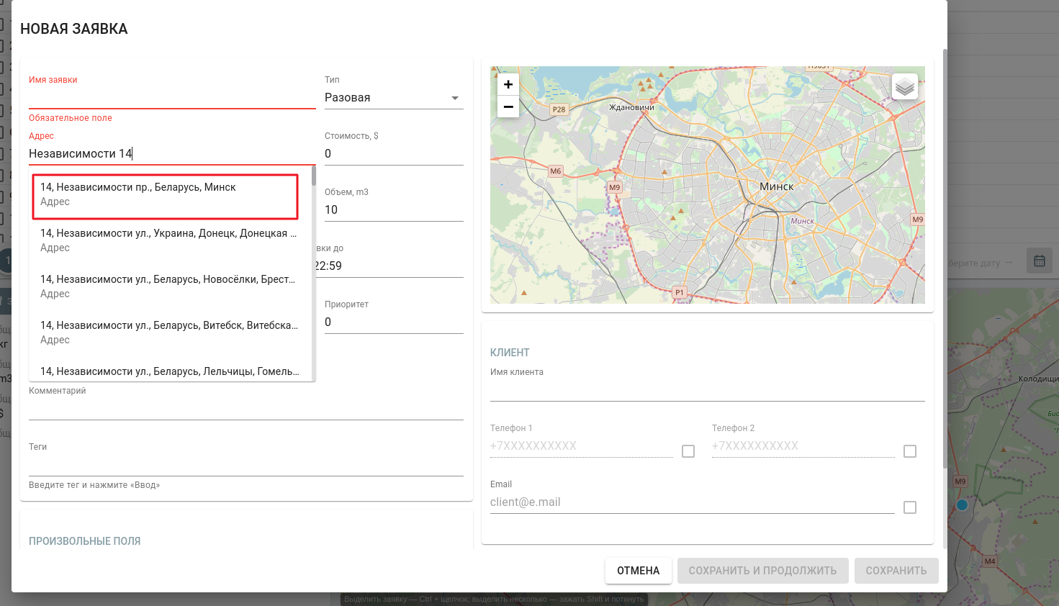Zoom out on the map
Screen dimensions: 1059x606
(508, 107)
